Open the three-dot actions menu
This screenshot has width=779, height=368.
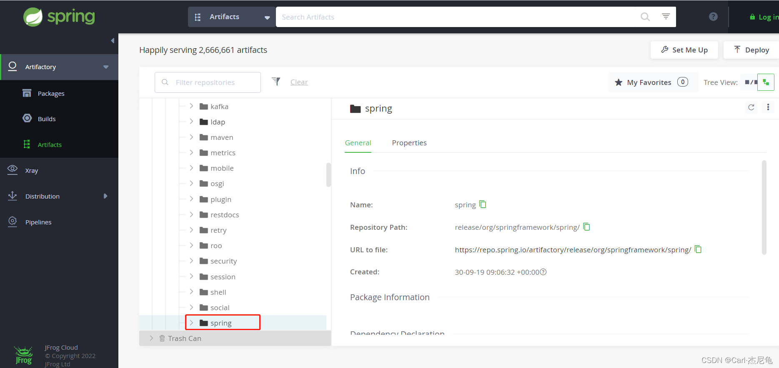768,107
